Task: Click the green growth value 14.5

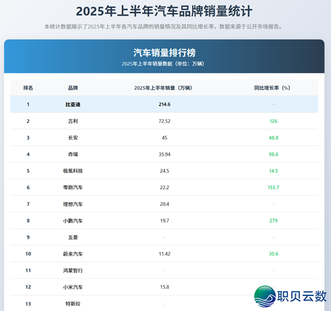Action: [x=274, y=171]
